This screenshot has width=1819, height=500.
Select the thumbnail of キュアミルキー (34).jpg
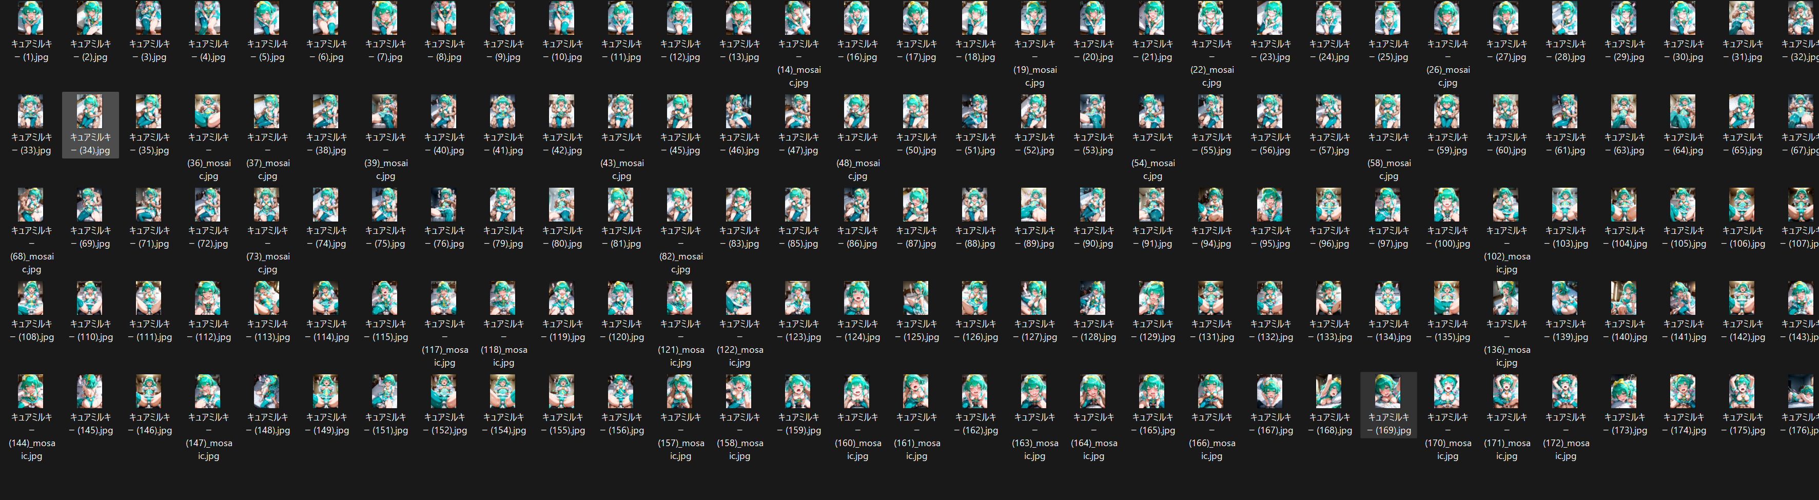[90, 112]
